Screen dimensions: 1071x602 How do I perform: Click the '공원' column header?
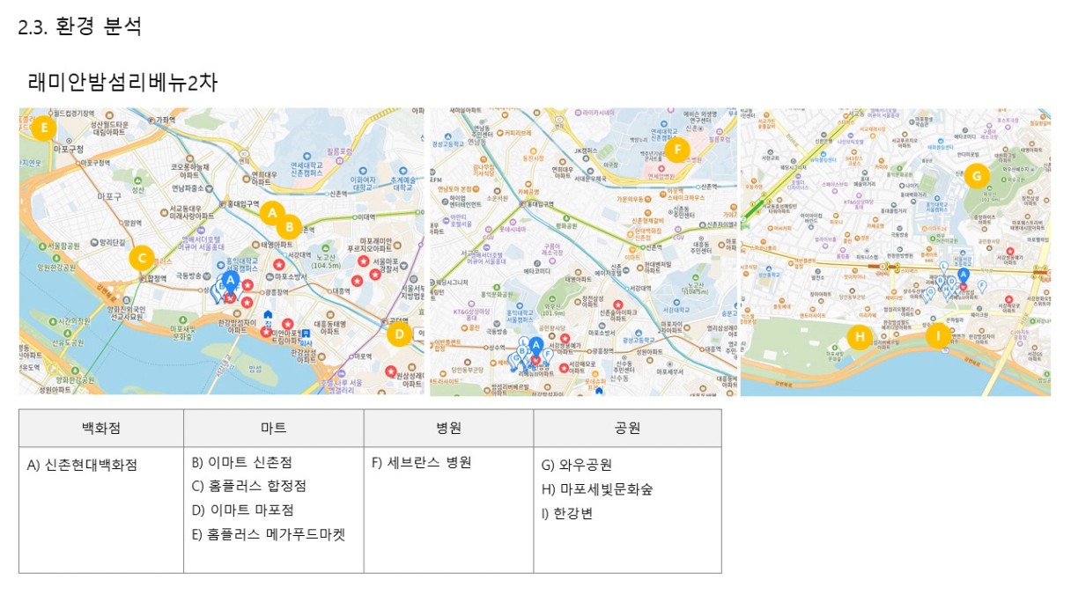pos(627,428)
